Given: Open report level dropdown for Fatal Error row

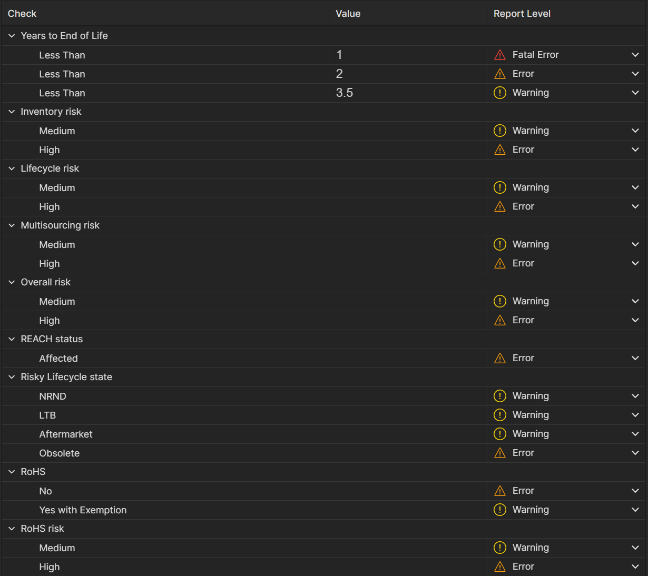Looking at the screenshot, I should (635, 55).
